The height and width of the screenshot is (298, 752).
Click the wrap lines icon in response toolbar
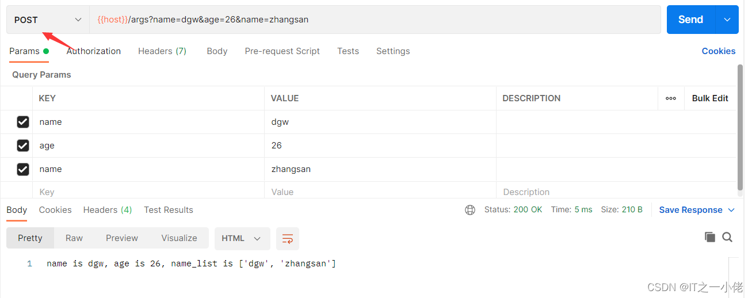pos(288,238)
